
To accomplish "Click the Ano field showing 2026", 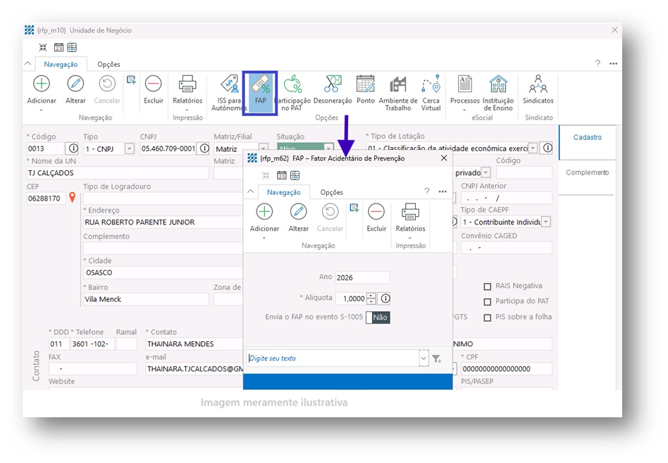I will tap(362, 278).
